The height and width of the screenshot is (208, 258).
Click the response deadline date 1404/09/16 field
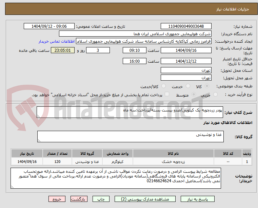click(186, 50)
